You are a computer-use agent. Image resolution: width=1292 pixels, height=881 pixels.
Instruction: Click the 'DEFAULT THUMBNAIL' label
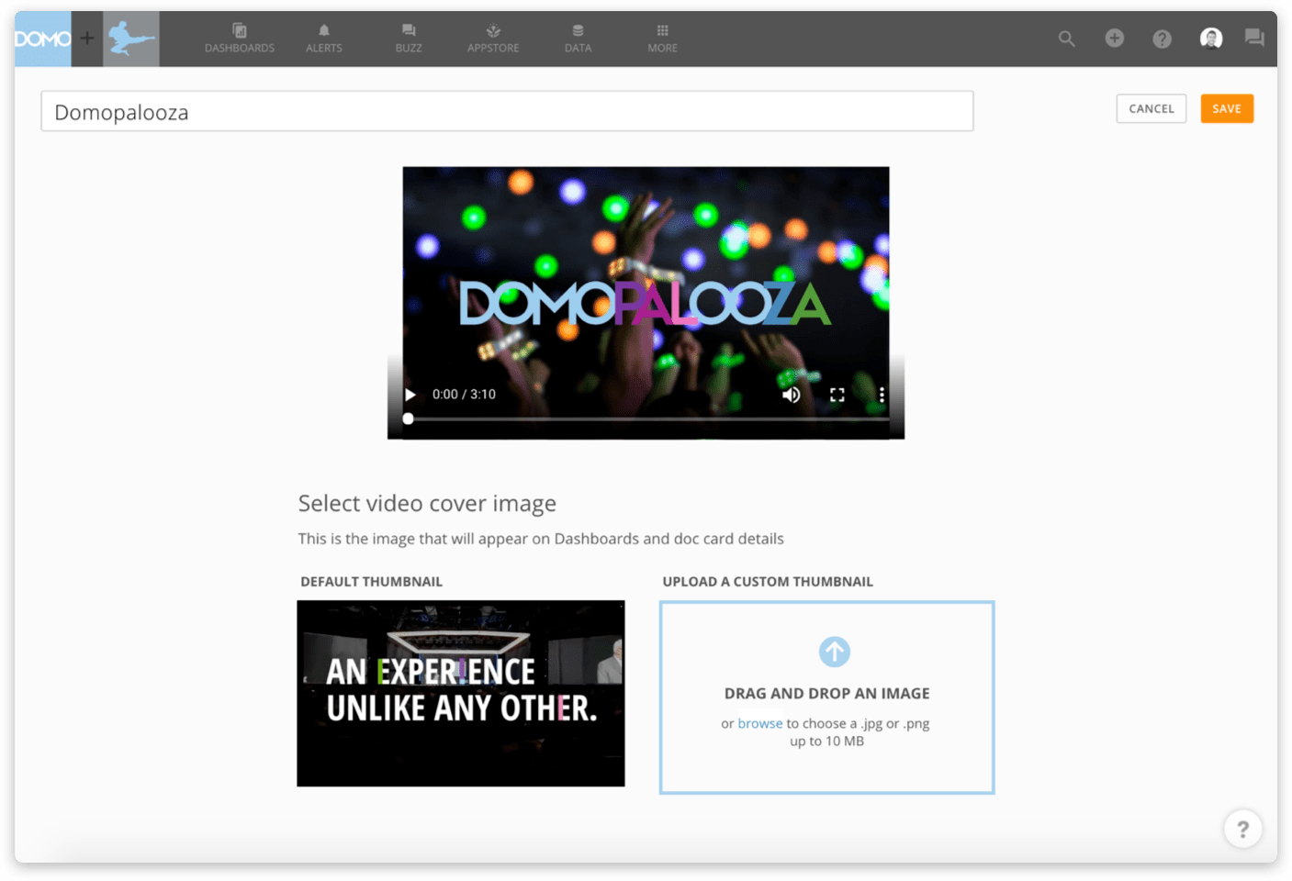pyautogui.click(x=372, y=582)
